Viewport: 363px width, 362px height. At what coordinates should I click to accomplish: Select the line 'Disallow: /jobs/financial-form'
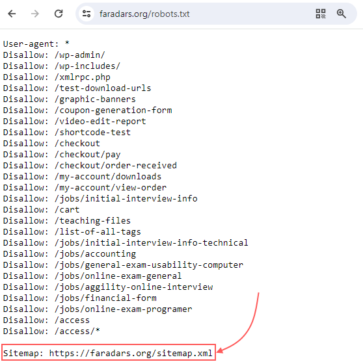[80, 298]
